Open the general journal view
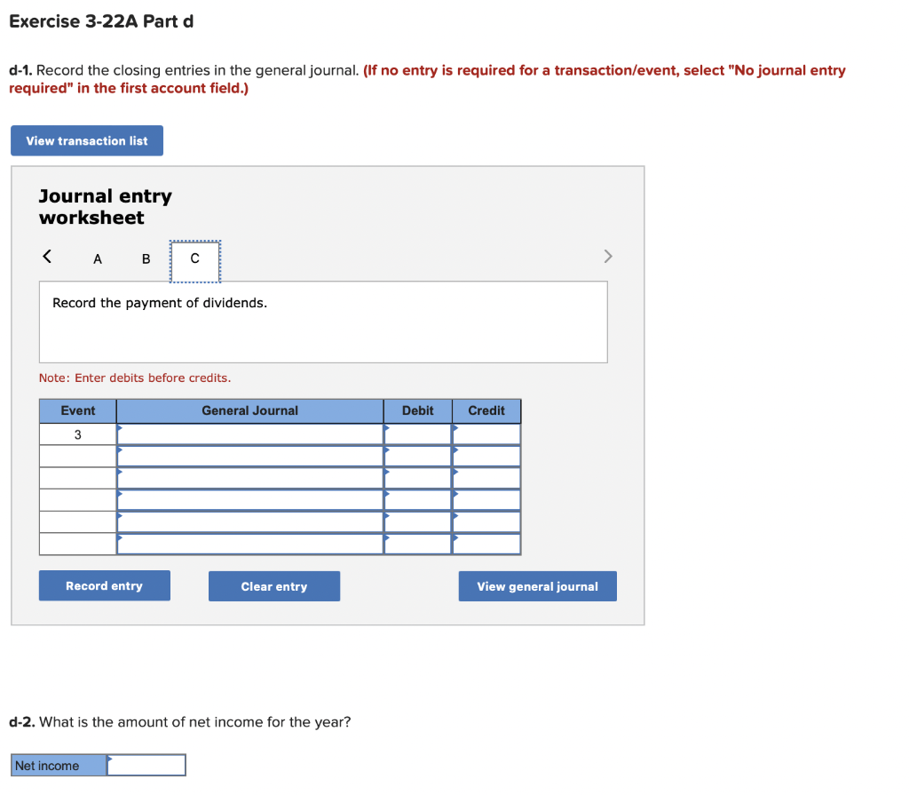This screenshot has height=795, width=909. point(537,585)
